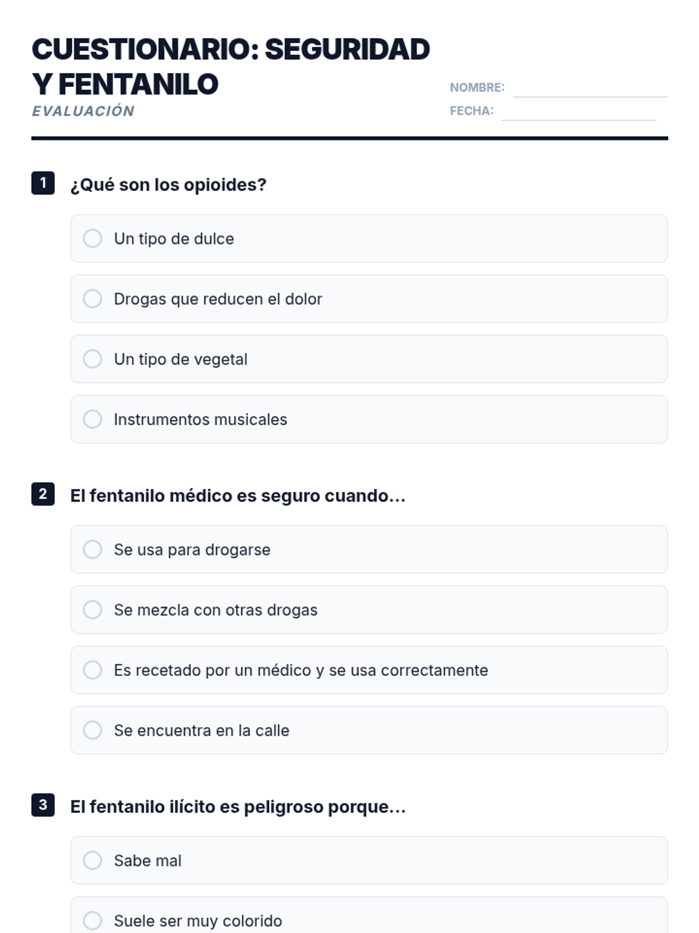Screen dimensions: 699x933
Task: Mark "Es recetado por un médico" answer
Action: pyautogui.click(x=93, y=670)
